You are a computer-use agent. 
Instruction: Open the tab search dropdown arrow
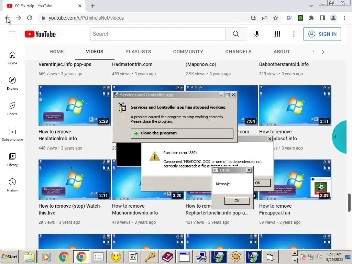[311, 6]
